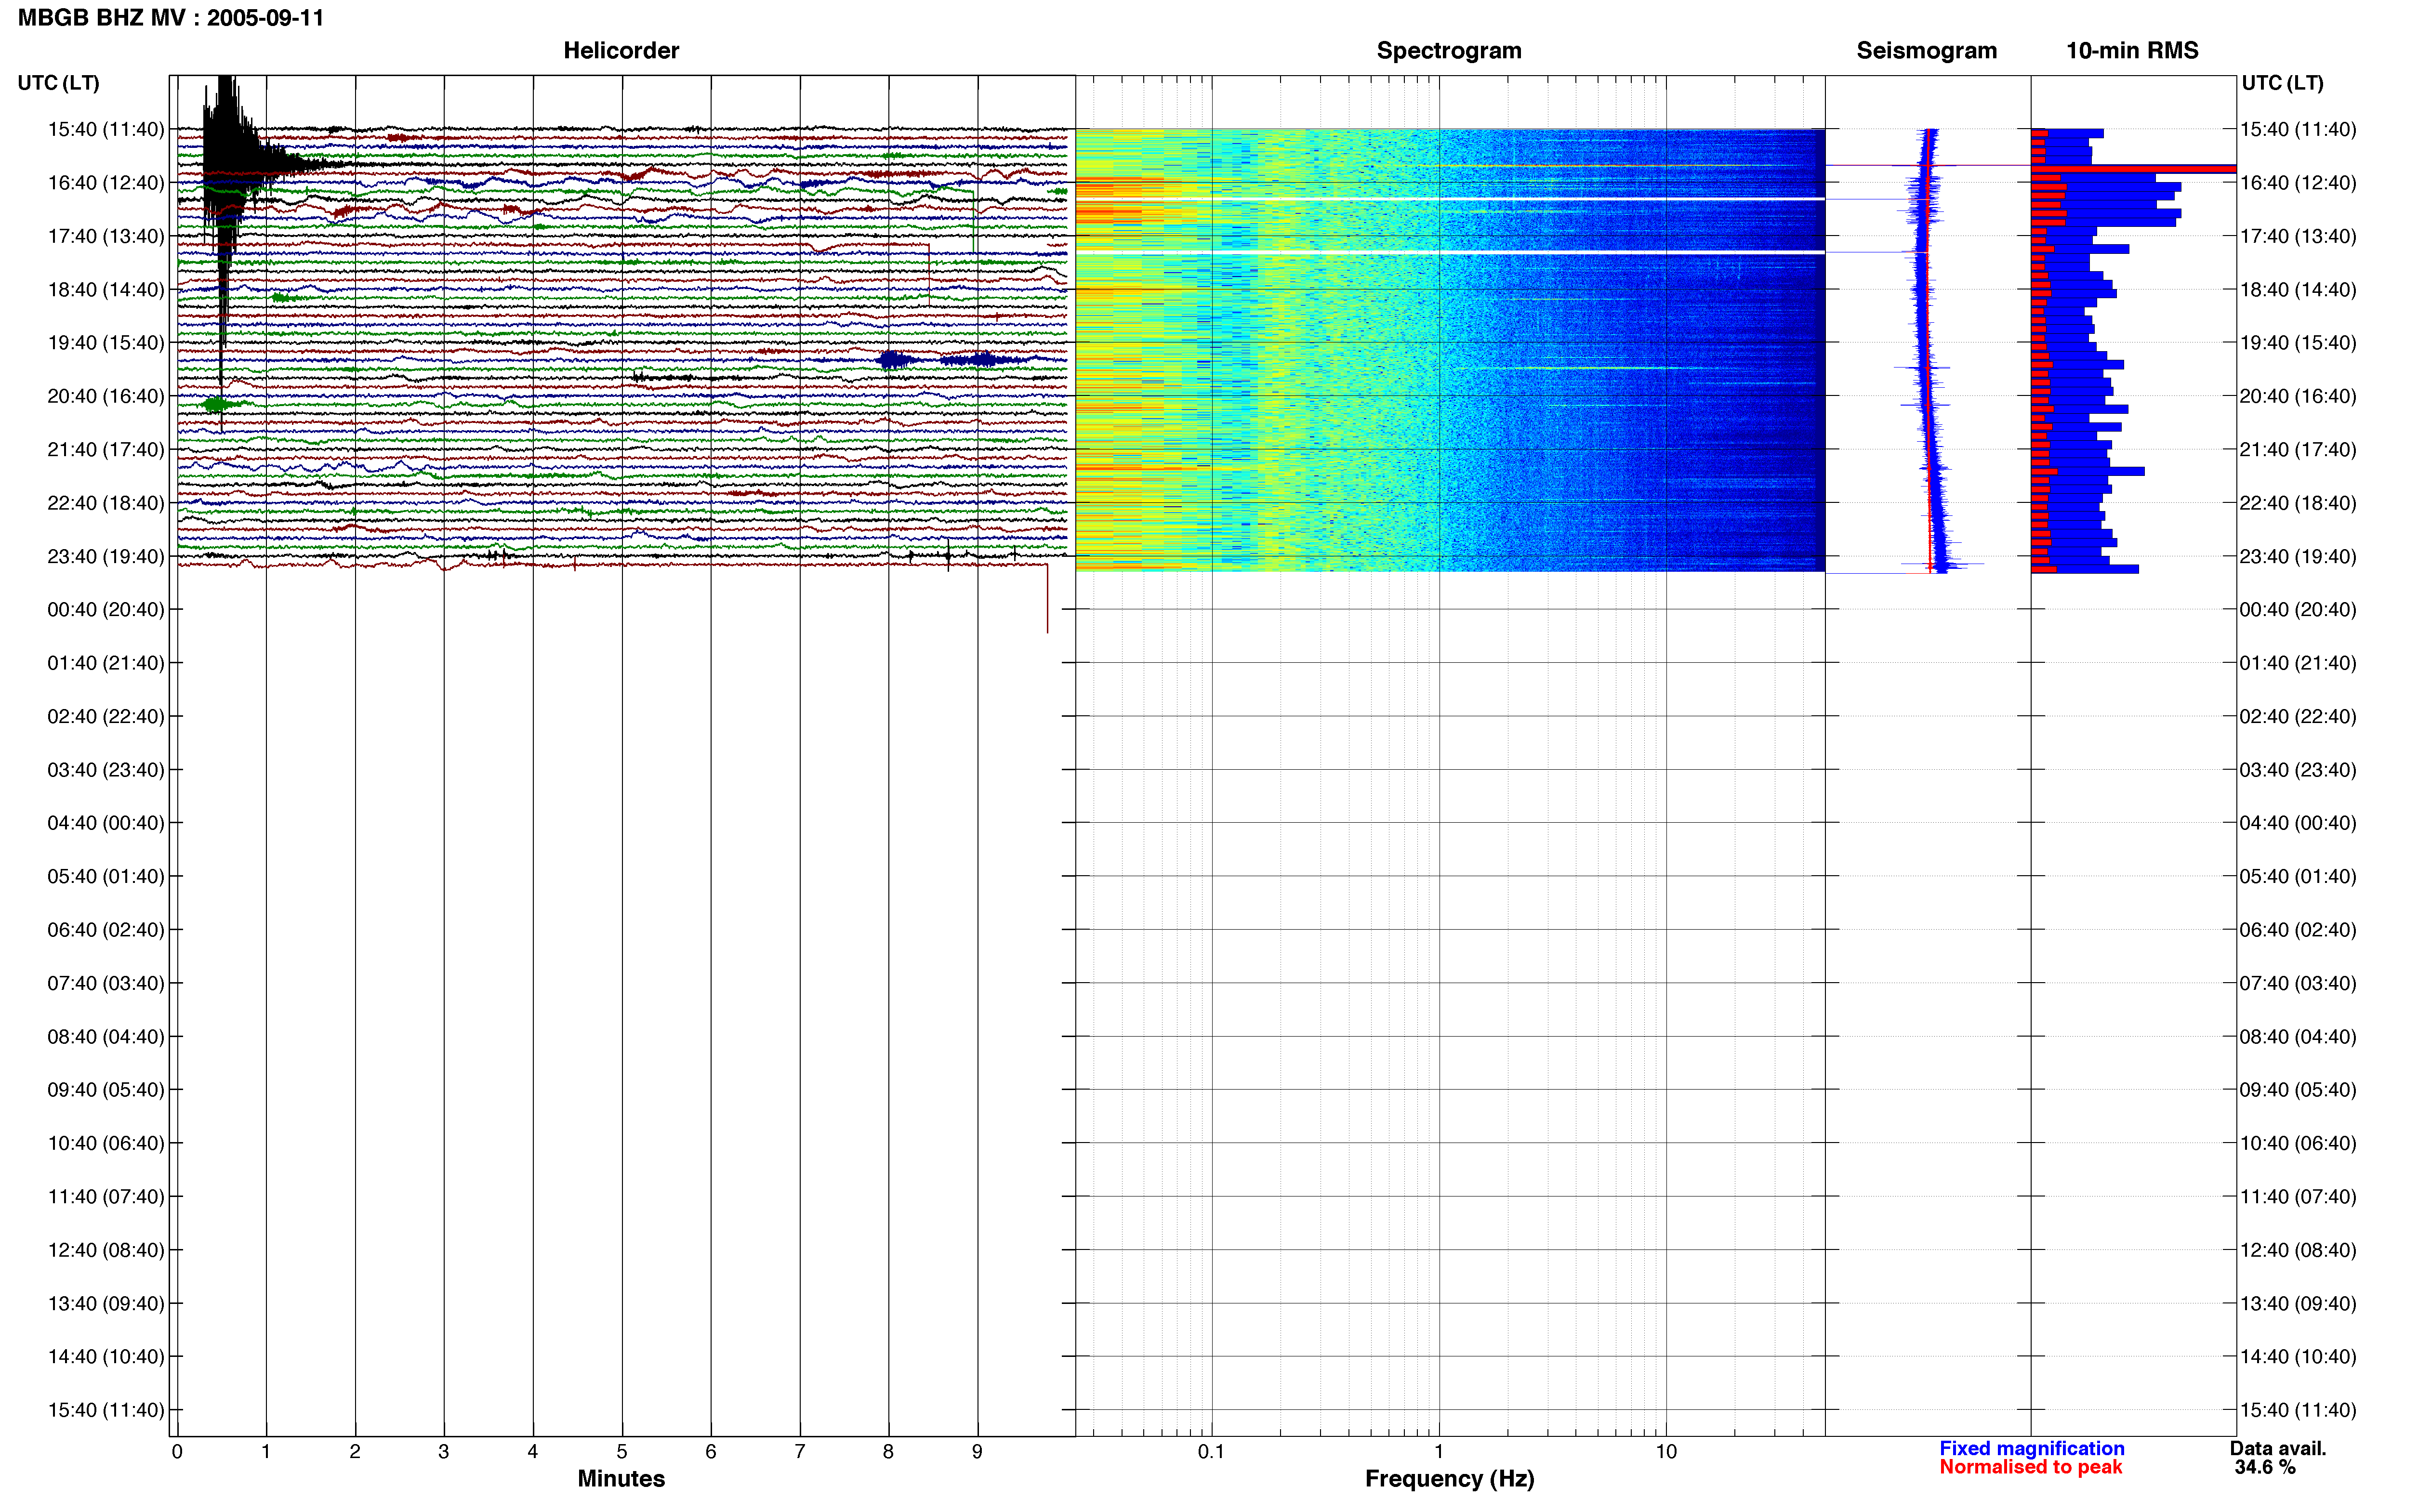
Task: Click right-side time label '10:40 (06:40)'
Action: [x=2298, y=1143]
